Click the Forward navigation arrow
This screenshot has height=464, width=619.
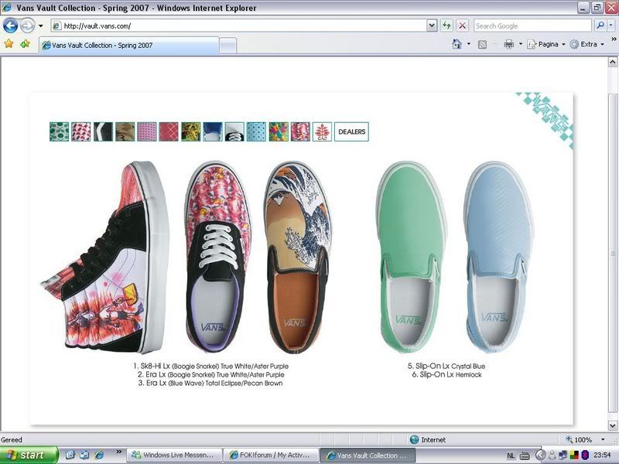point(27,26)
